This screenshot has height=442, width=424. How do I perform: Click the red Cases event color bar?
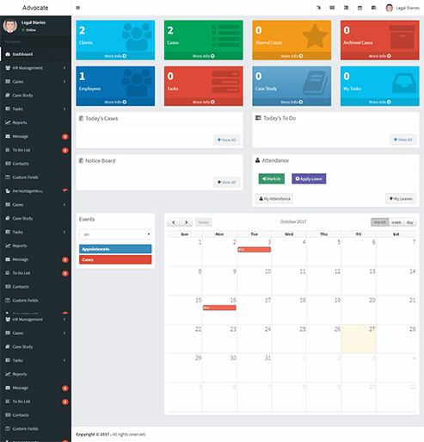(x=115, y=259)
